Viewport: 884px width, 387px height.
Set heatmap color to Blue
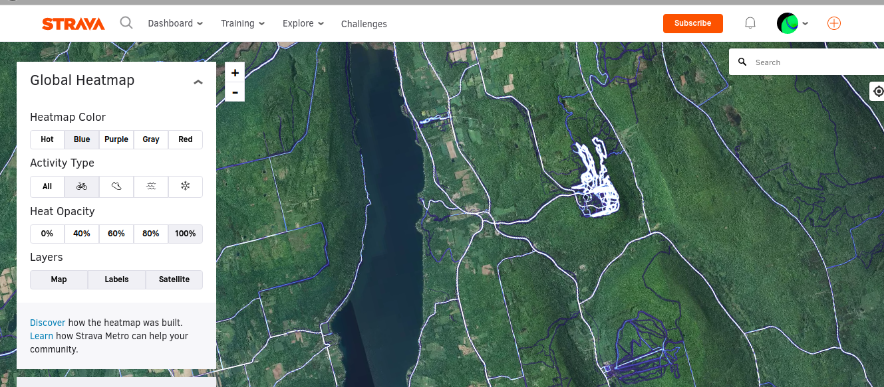(82, 139)
